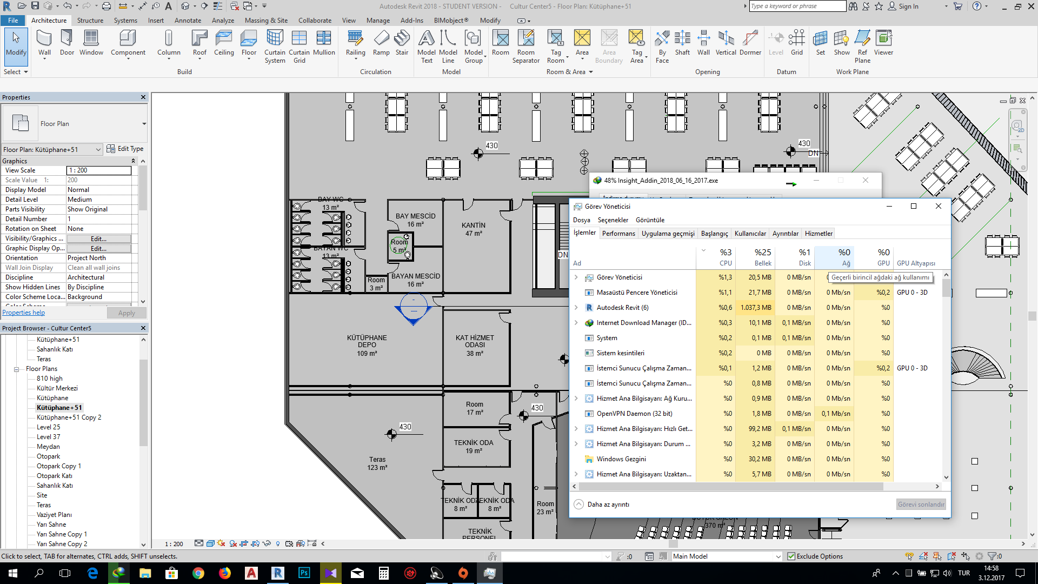1038x584 pixels.
Task: Select the Stair tool
Action: pyautogui.click(x=402, y=43)
